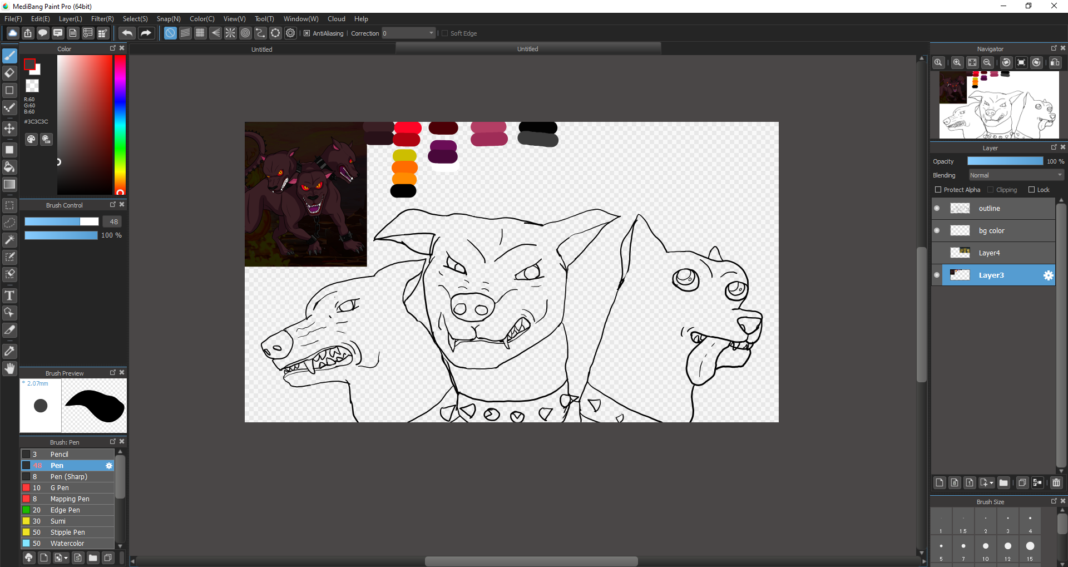
Task: Toggle the AntiAliasing checkbox
Action: (307, 33)
